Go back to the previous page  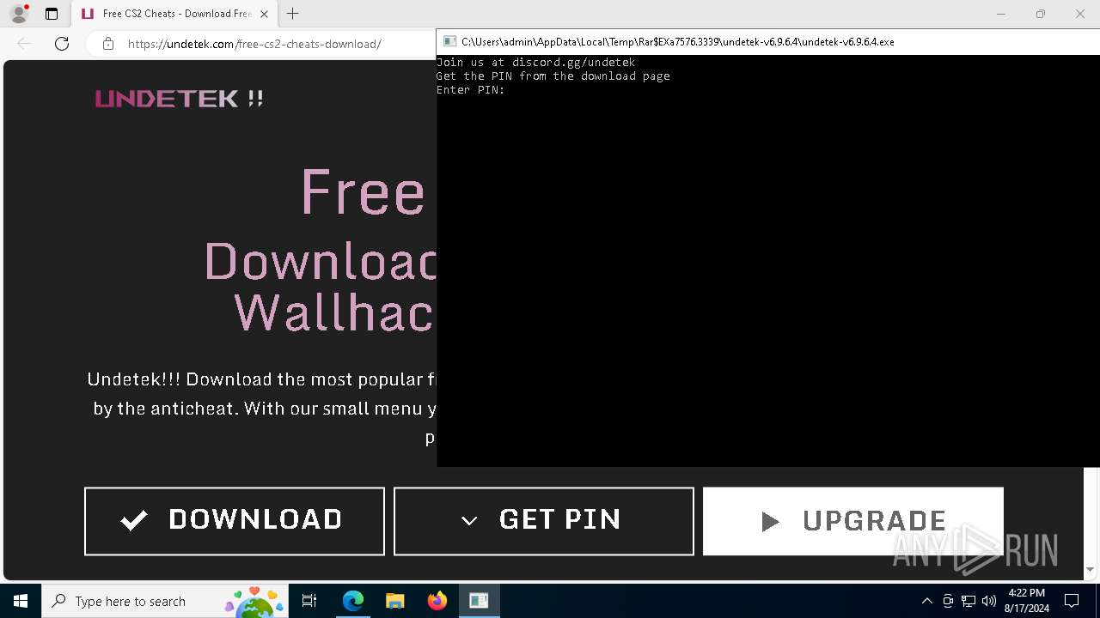[24, 44]
